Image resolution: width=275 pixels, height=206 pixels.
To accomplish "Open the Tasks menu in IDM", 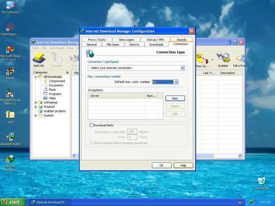I will (35, 48).
